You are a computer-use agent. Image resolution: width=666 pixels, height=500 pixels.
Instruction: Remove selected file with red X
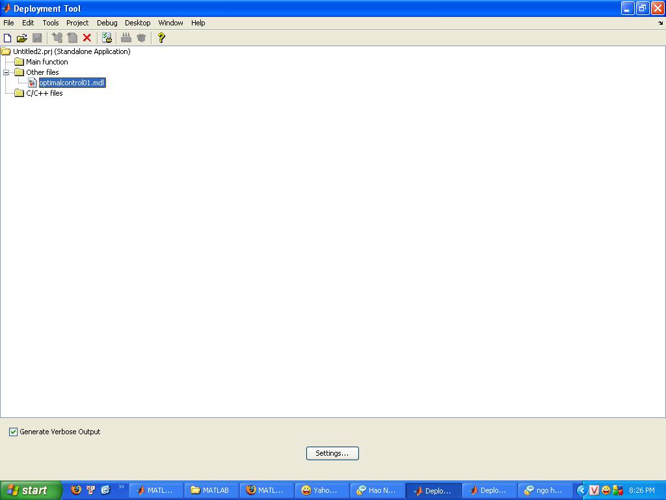pos(87,38)
